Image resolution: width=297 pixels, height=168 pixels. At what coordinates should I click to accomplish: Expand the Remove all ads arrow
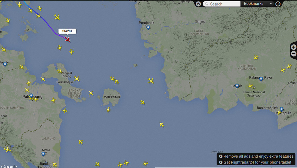[x=221, y=156]
